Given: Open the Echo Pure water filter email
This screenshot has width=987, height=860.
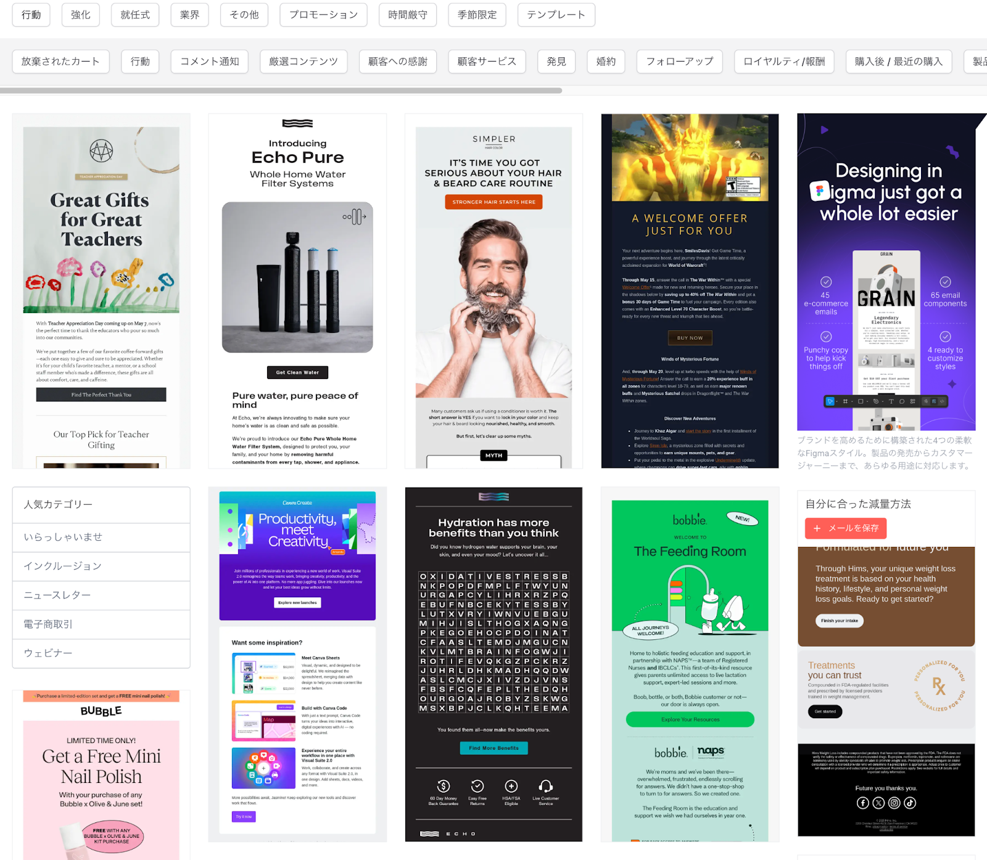Looking at the screenshot, I should pos(297,291).
